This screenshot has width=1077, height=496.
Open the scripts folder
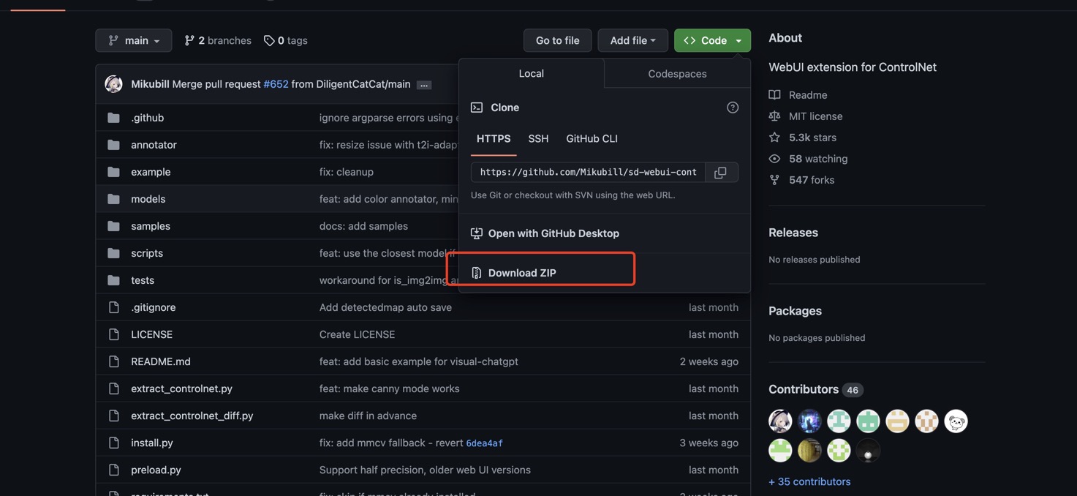point(147,253)
